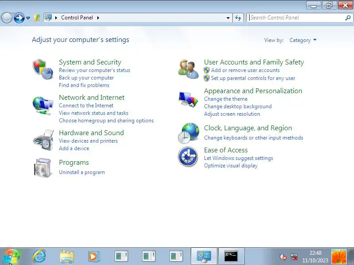This screenshot has width=354, height=265.
Task: Click Change desktop background
Action: [238, 106]
